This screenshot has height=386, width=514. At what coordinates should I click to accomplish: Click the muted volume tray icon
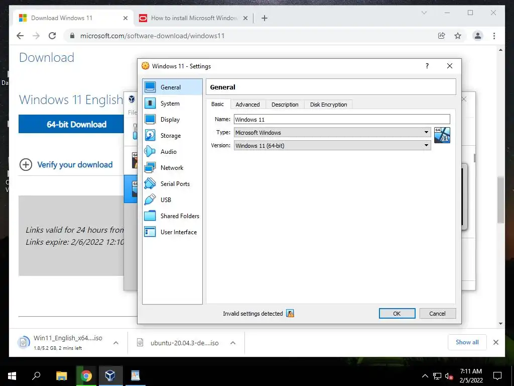pos(449,376)
